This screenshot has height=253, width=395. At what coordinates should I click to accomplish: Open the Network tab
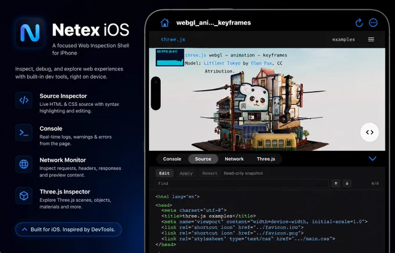(x=234, y=159)
